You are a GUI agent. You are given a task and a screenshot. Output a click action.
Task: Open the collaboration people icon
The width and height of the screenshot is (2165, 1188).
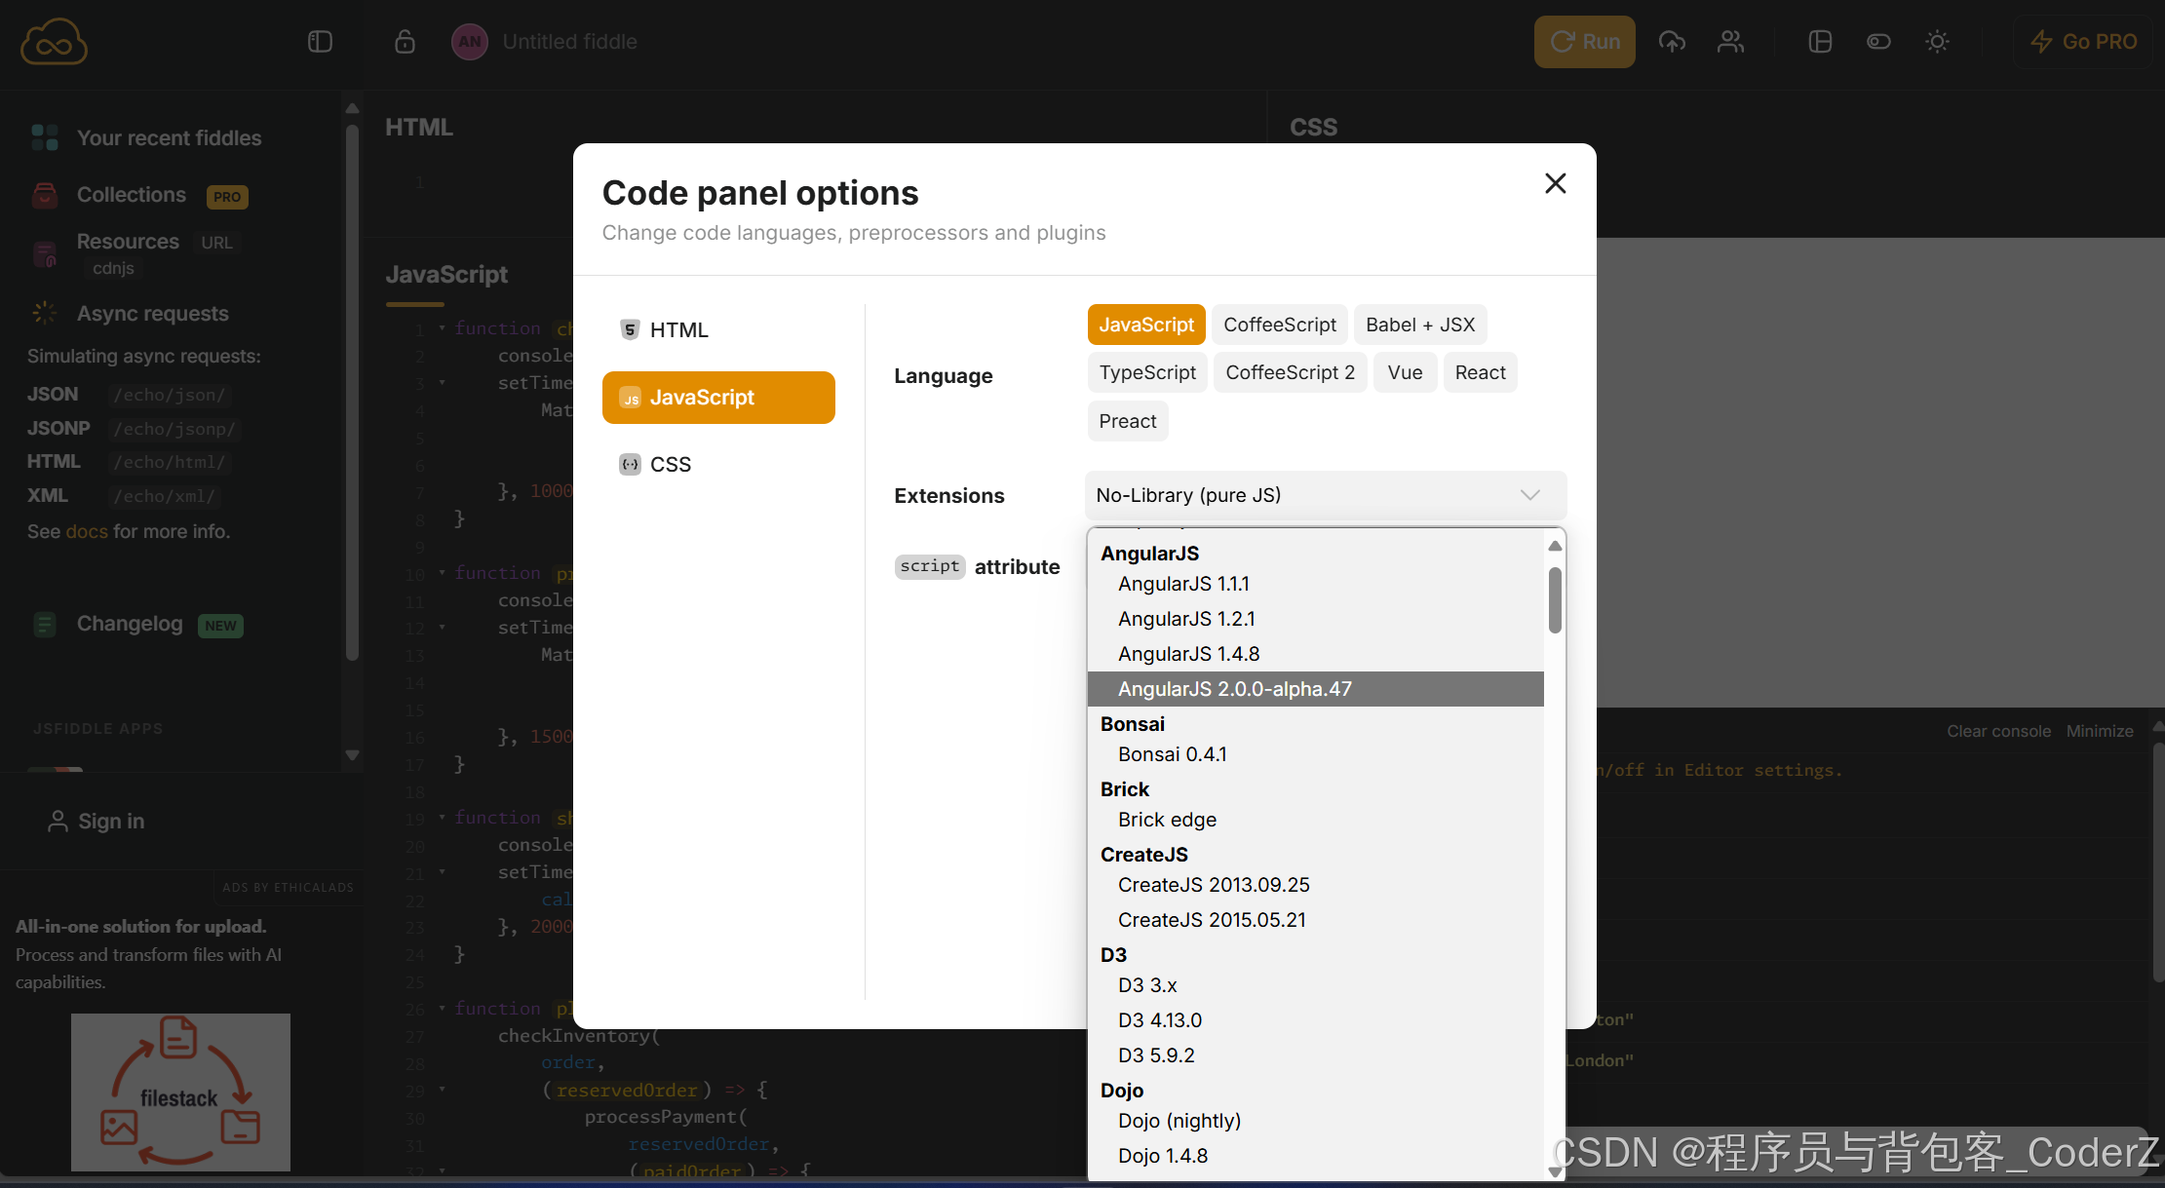point(1730,42)
